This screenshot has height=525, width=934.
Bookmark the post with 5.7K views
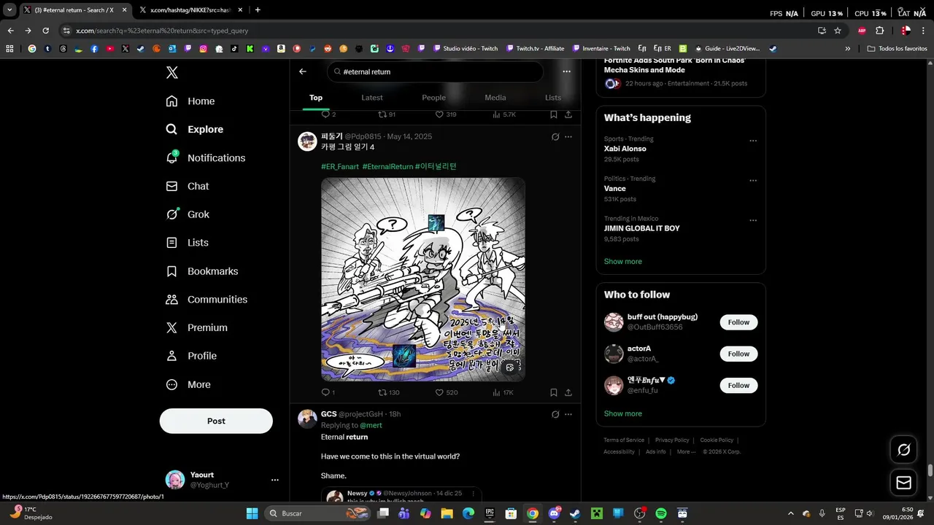pyautogui.click(x=554, y=114)
